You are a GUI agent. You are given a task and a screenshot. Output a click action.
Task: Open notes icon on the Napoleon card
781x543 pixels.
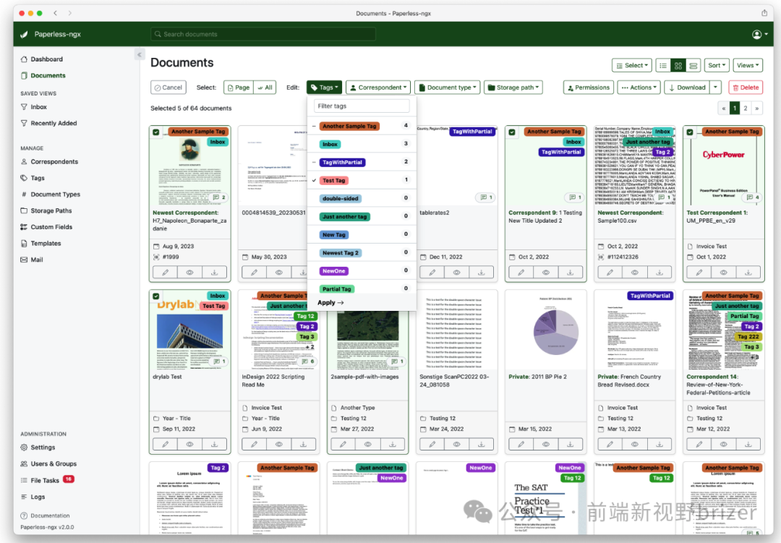[219, 197]
